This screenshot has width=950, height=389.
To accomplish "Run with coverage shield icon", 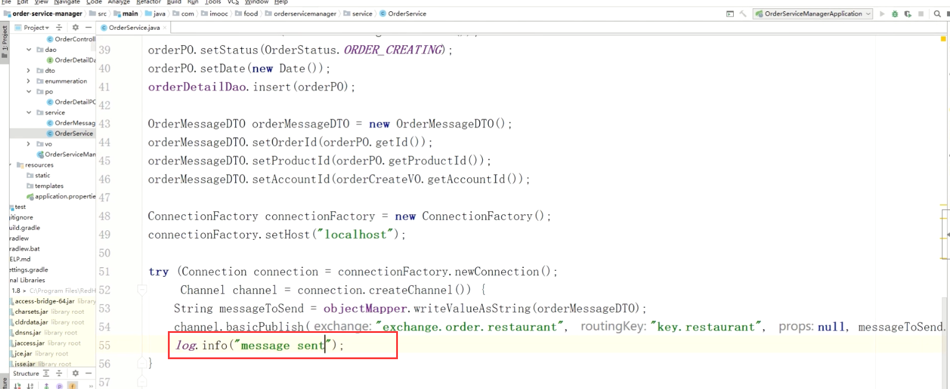I will tap(908, 14).
